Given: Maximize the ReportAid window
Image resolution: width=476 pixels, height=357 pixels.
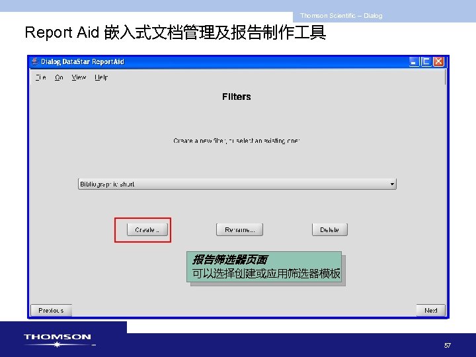Looking at the screenshot, I should [x=426, y=61].
